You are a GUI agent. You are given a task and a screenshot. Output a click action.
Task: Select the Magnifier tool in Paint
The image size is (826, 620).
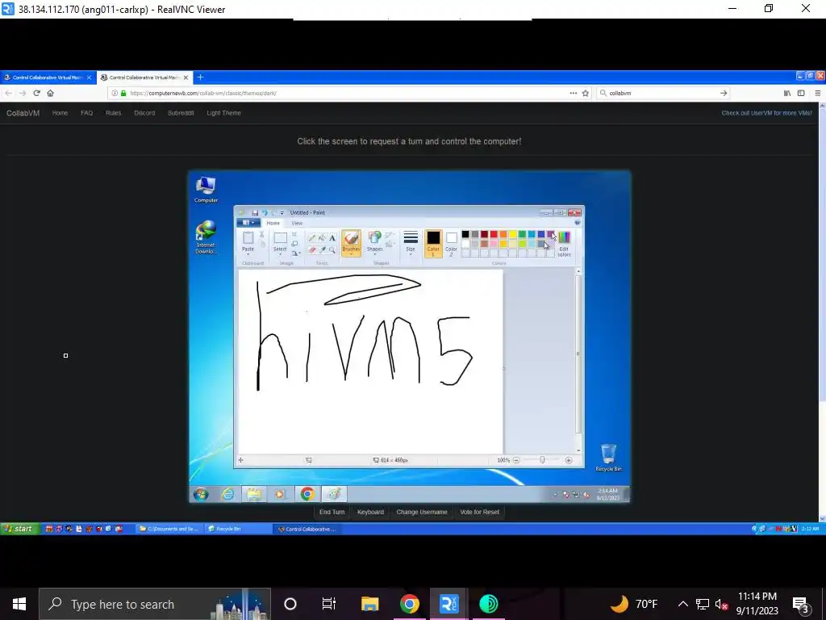(x=332, y=249)
